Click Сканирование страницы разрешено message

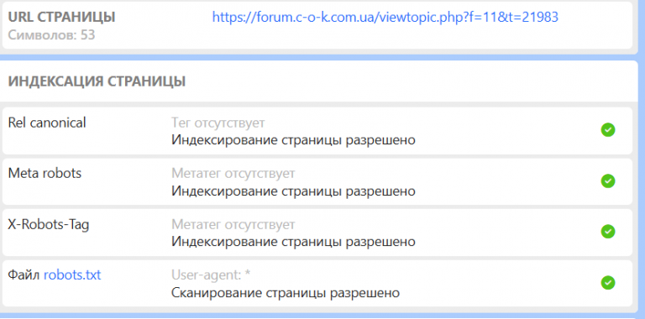286,293
